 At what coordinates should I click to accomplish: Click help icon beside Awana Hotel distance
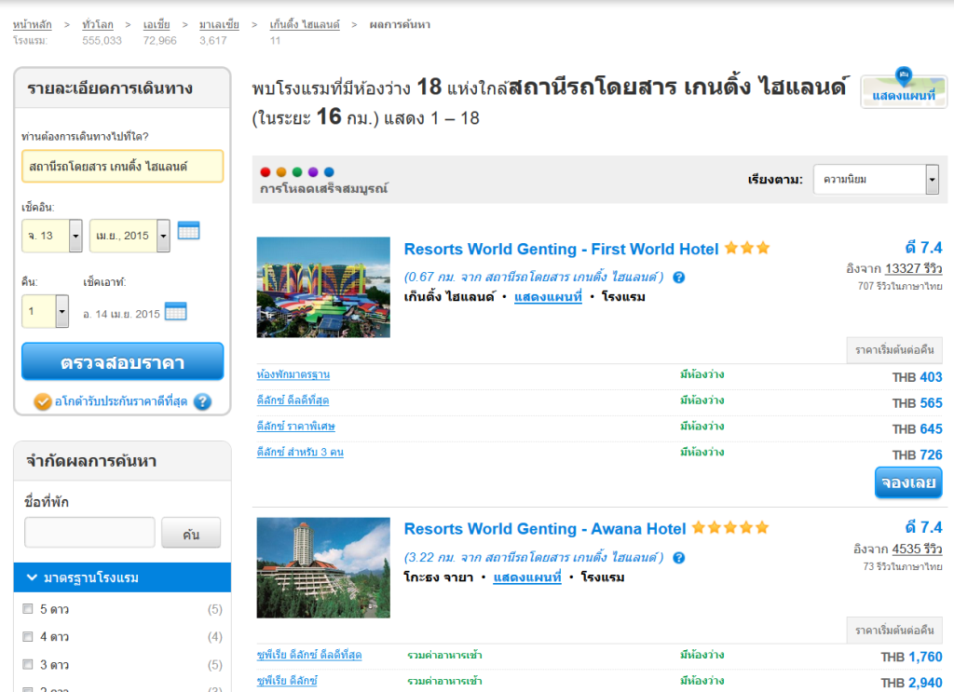679,558
